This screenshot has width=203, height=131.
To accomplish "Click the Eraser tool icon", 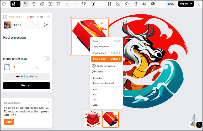I will pos(135,4).
